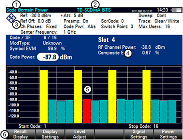
Task: Open the Display Settings softkey
Action: [x=50, y=134]
